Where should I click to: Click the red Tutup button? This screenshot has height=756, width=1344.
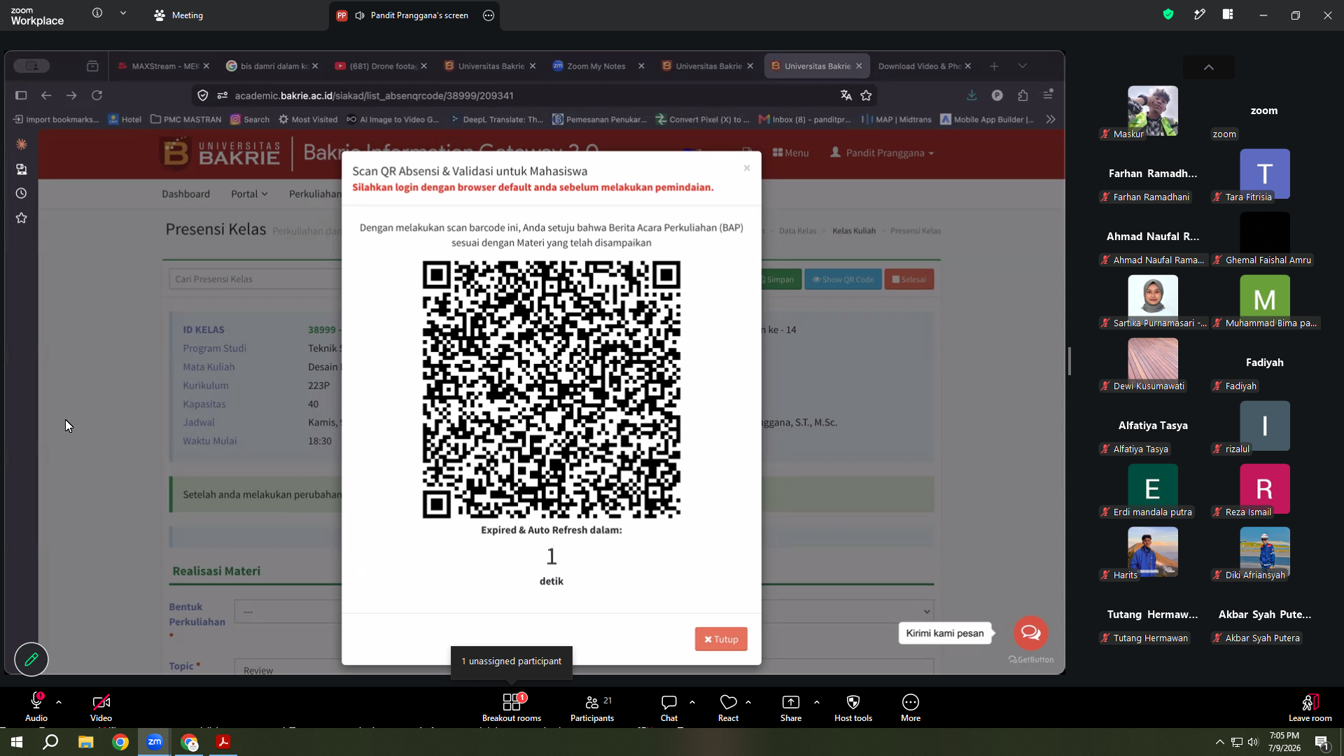721,639
